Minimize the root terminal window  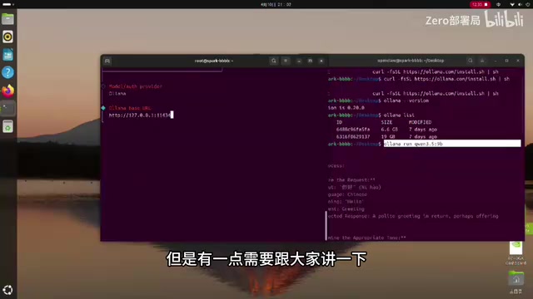click(x=299, y=61)
